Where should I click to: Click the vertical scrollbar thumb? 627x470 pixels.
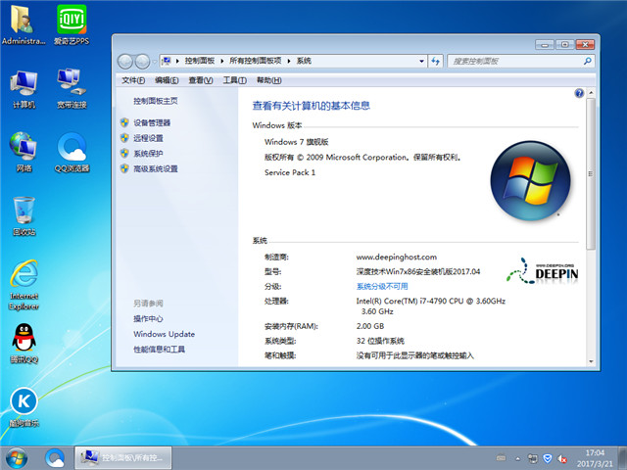[591, 174]
